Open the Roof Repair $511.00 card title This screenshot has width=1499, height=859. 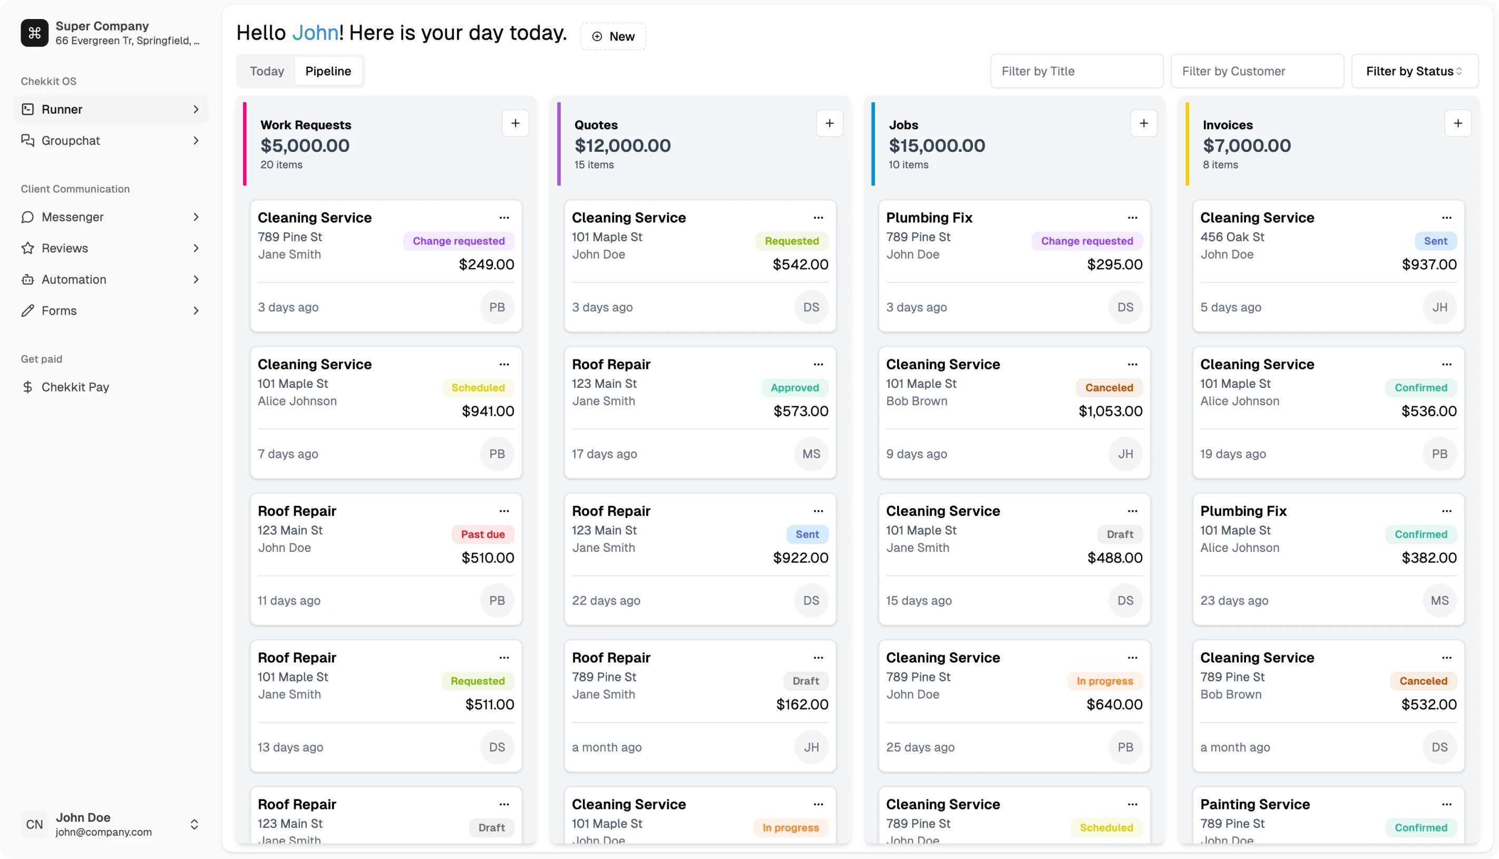click(x=297, y=658)
